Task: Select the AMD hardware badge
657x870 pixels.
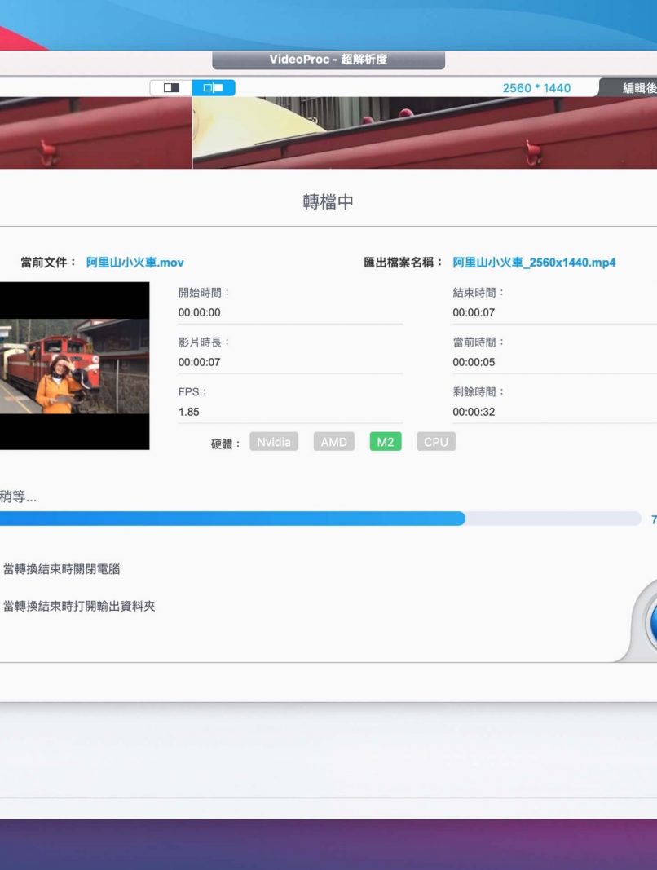Action: pos(333,442)
